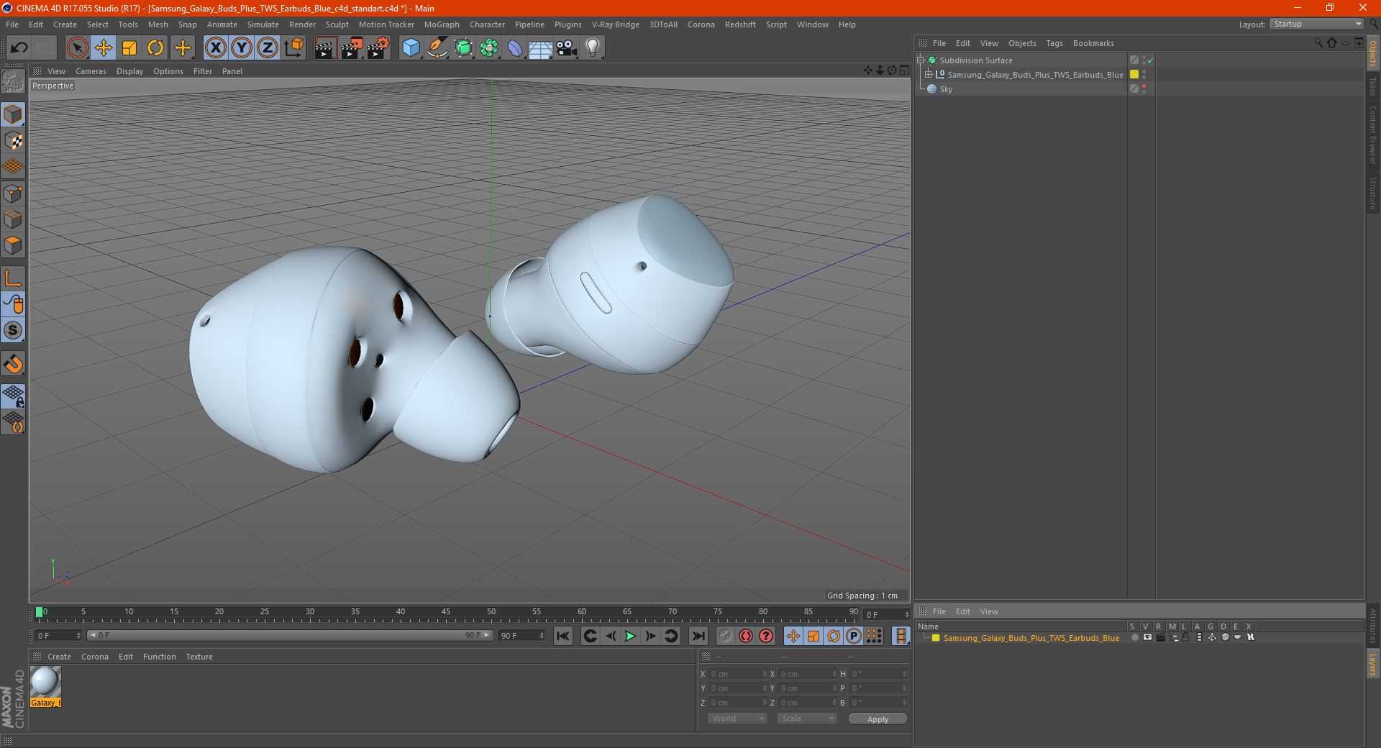This screenshot has height=748, width=1381.
Task: Click the Floor environment icon
Action: pyautogui.click(x=540, y=48)
